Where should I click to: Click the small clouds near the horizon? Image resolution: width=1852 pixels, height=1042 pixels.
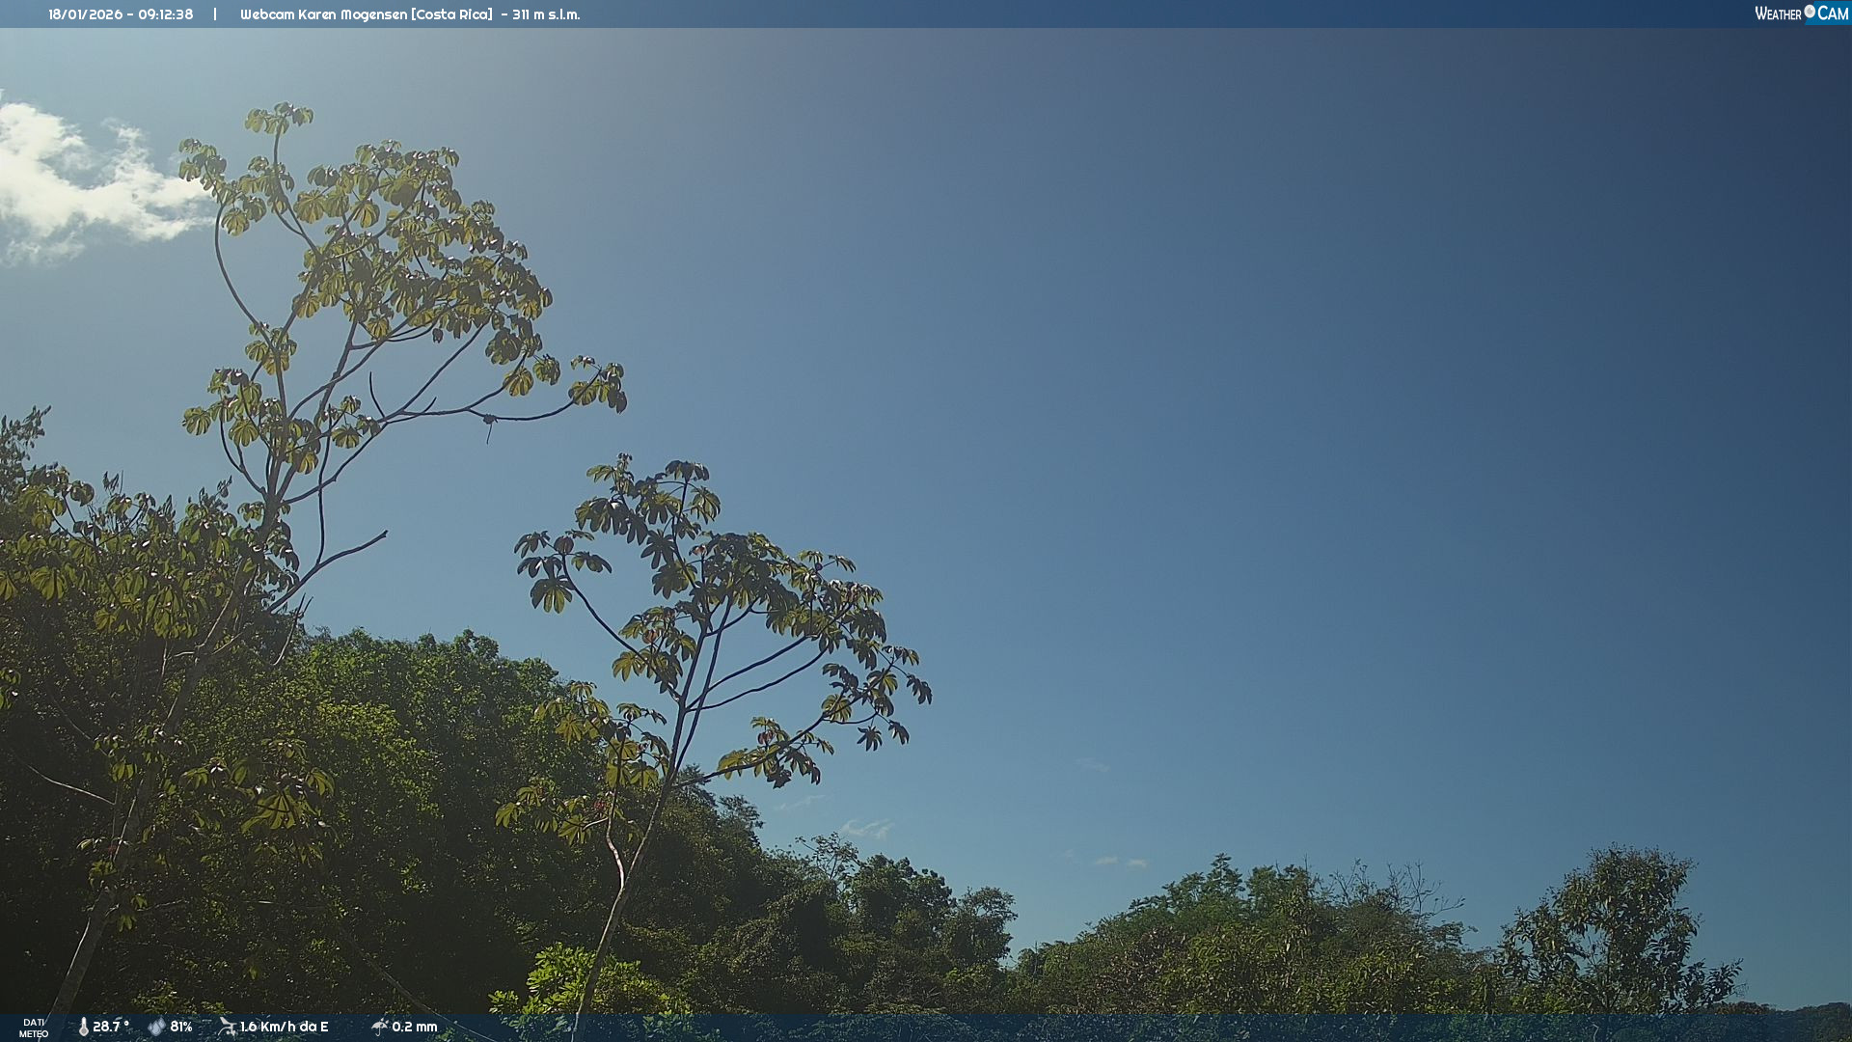pyautogui.click(x=866, y=828)
